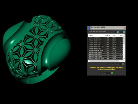Click the horizontal scrollbar thumb
This screenshot has height=104, width=138.
click(x=105, y=61)
